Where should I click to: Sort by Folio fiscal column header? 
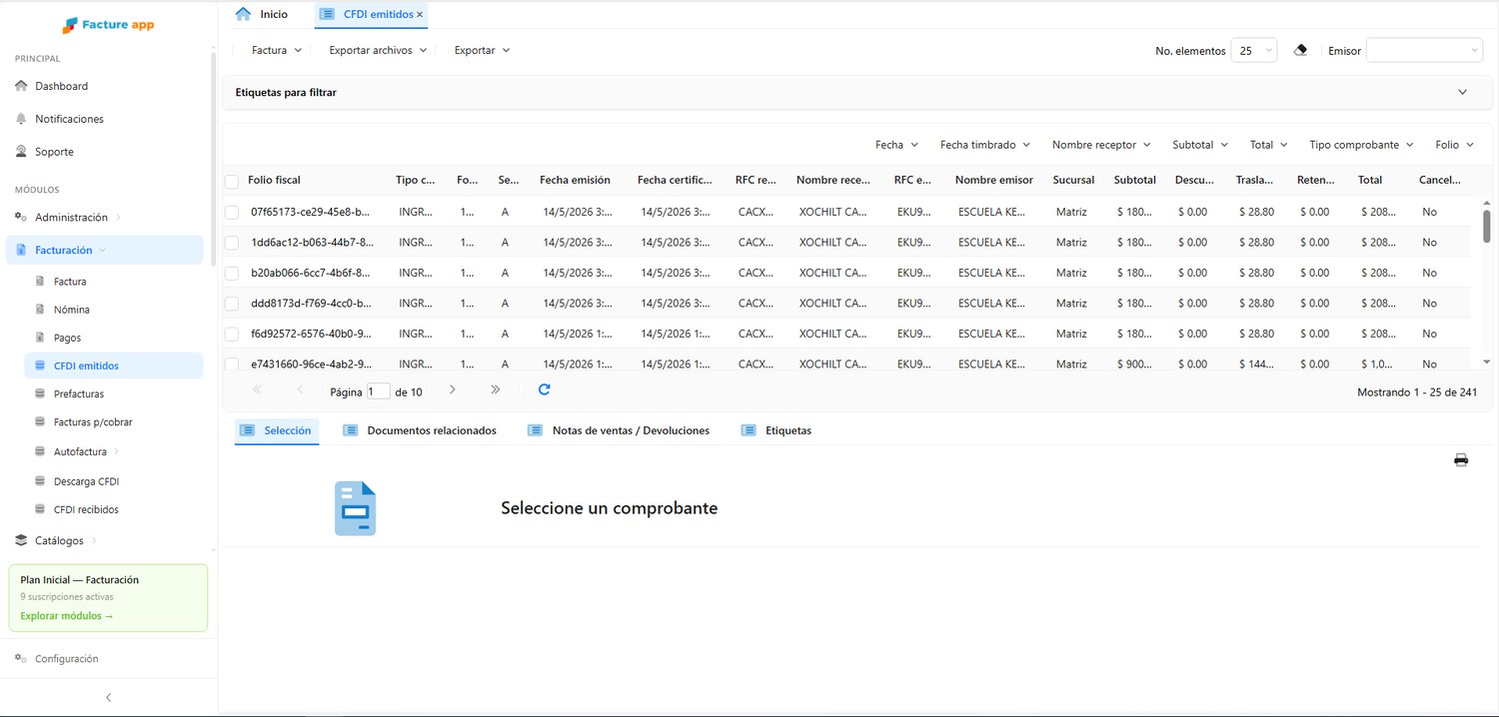coord(274,180)
